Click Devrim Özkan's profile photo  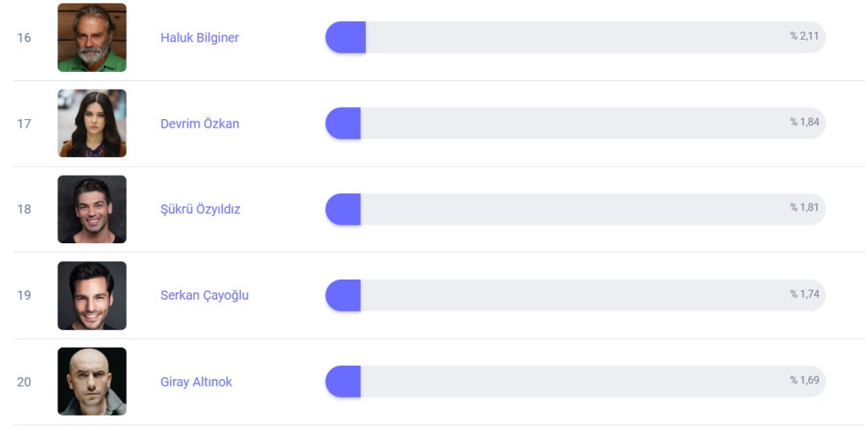click(x=91, y=123)
